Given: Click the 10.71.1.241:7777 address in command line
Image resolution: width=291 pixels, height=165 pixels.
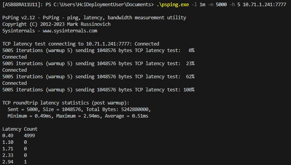Looking at the screenshot, I should (264, 5).
